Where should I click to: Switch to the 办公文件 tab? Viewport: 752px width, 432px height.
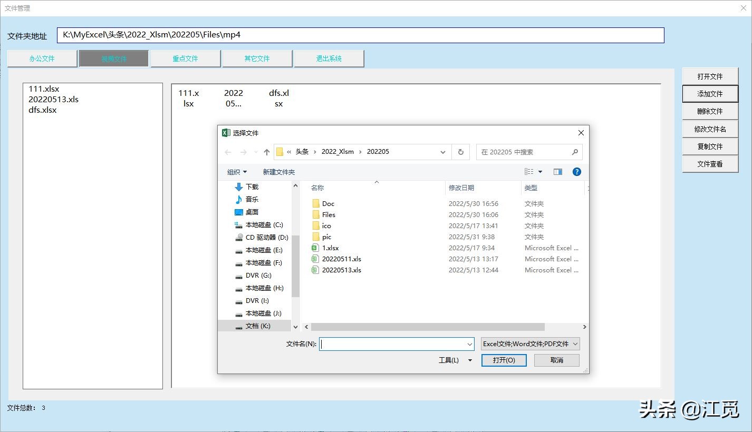click(42, 58)
